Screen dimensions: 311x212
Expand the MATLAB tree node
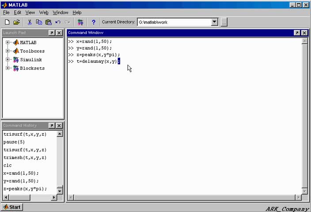tap(8, 42)
